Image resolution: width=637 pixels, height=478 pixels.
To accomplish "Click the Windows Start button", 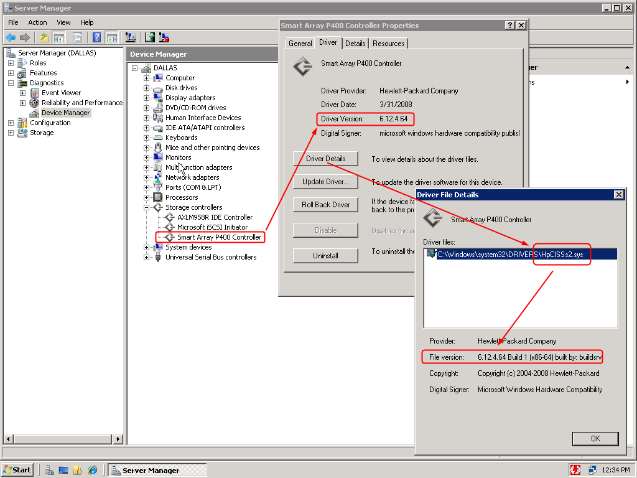I will [17, 471].
